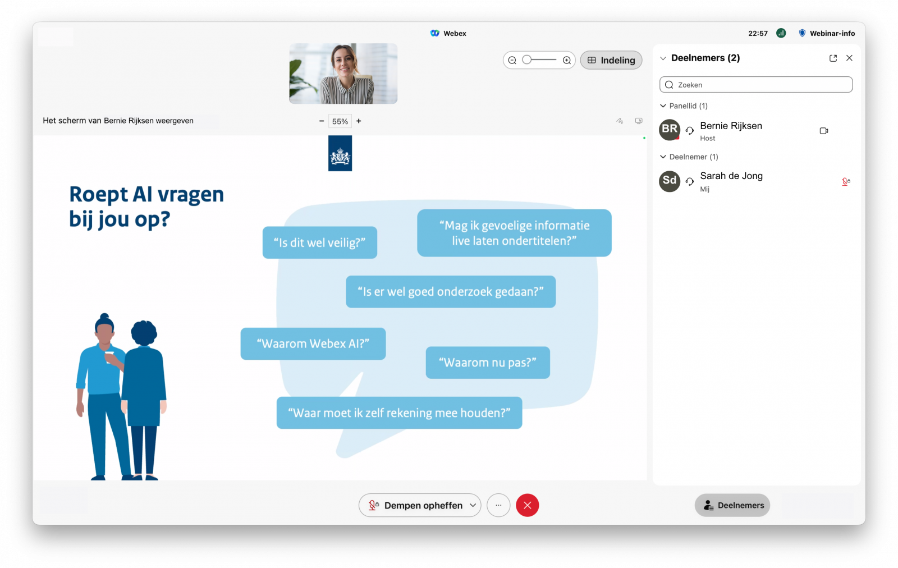This screenshot has height=568, width=898.
Task: Toggle the muted microphone icon beside Sarah de Jong
Action: (x=846, y=181)
